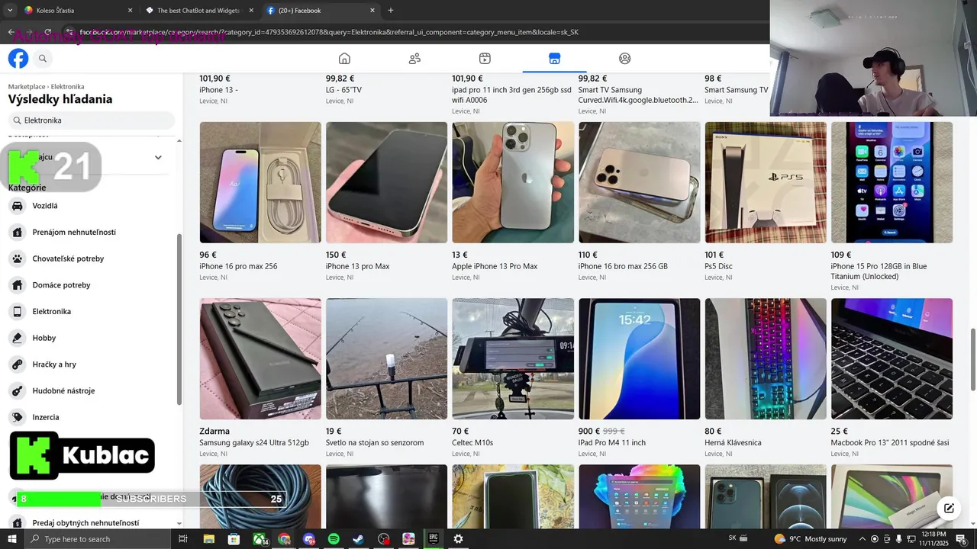Open the IPad Pro M4 11 inch photo
Image resolution: width=977 pixels, height=549 pixels.
coord(640,358)
